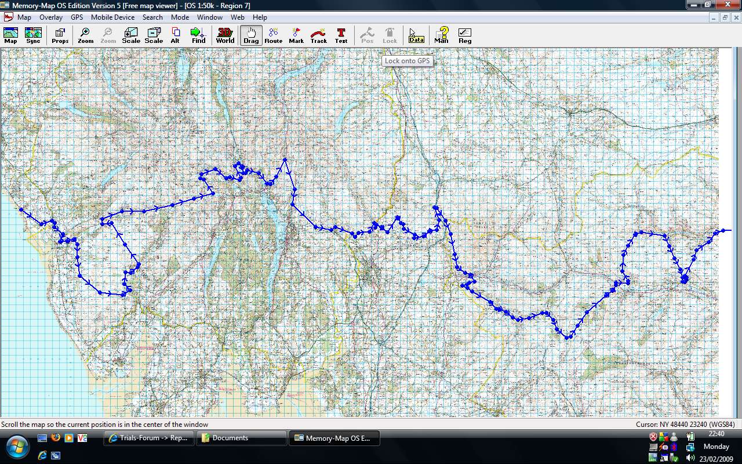Image resolution: width=742 pixels, height=464 pixels.
Task: Click the route end point at far right
Action: (723, 231)
